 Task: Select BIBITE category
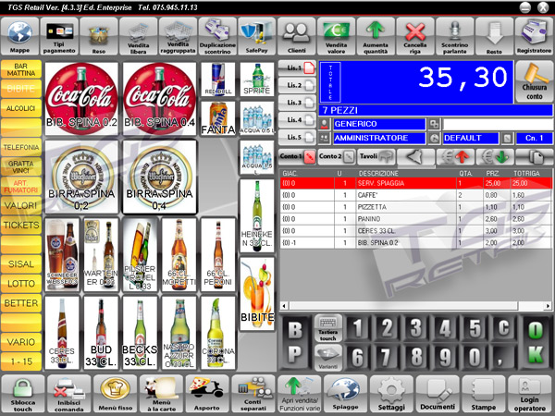[x=21, y=89]
